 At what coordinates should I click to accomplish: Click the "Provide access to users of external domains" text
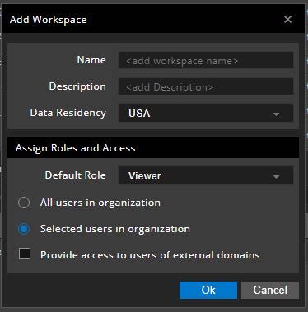[x=150, y=255]
